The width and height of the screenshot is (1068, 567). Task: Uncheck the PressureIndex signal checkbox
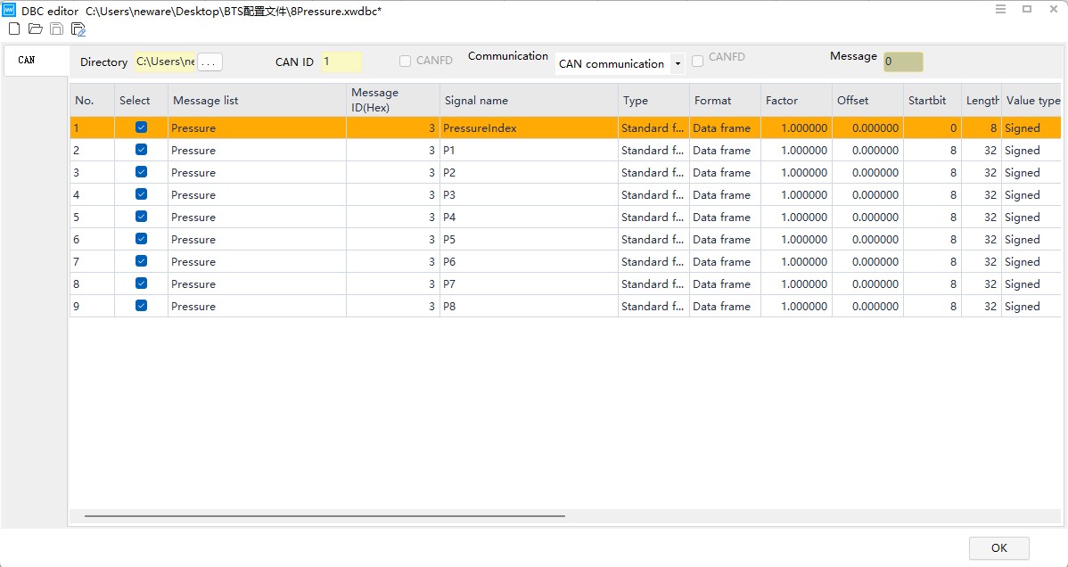click(141, 127)
